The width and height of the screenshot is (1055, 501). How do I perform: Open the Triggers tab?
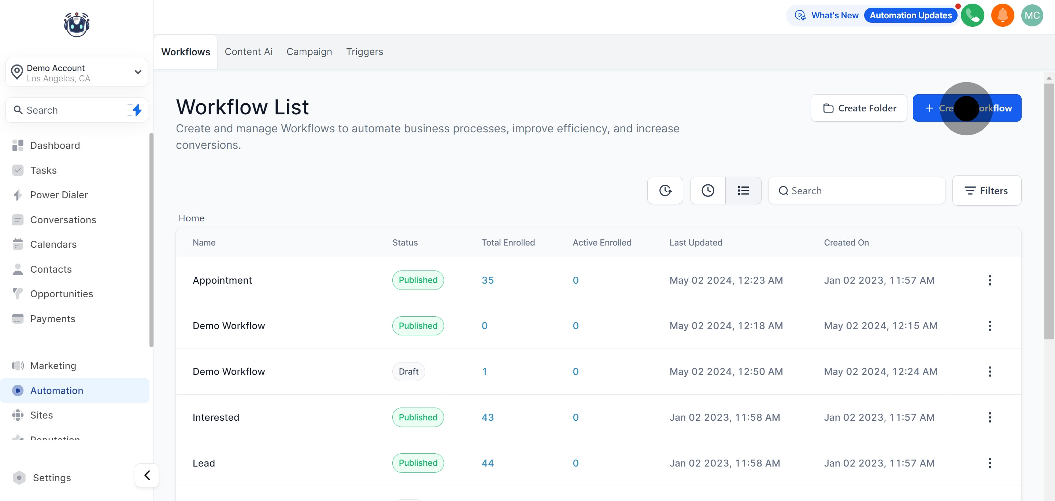point(364,52)
